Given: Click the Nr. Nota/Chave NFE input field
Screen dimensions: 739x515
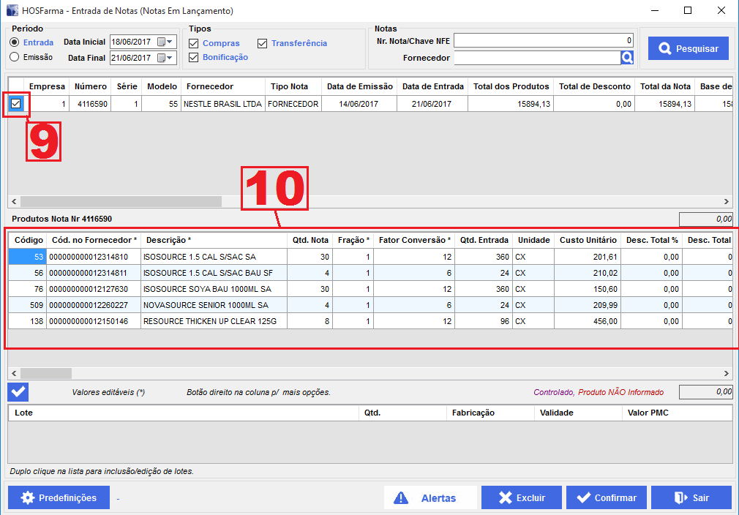Looking at the screenshot, I should click(x=543, y=41).
